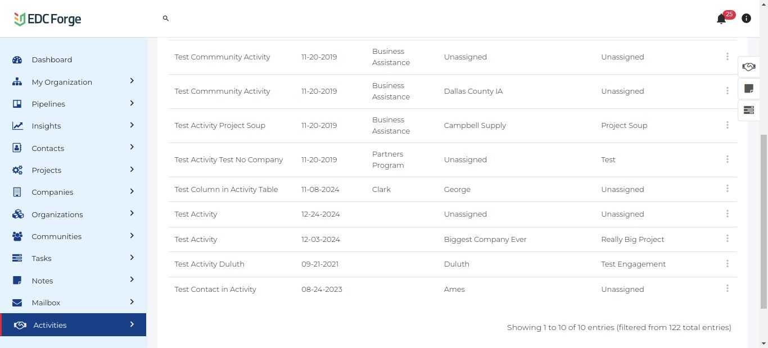Open kebab menu for Test Activity Duluth
Screen dimensions: 768x348
point(727,264)
